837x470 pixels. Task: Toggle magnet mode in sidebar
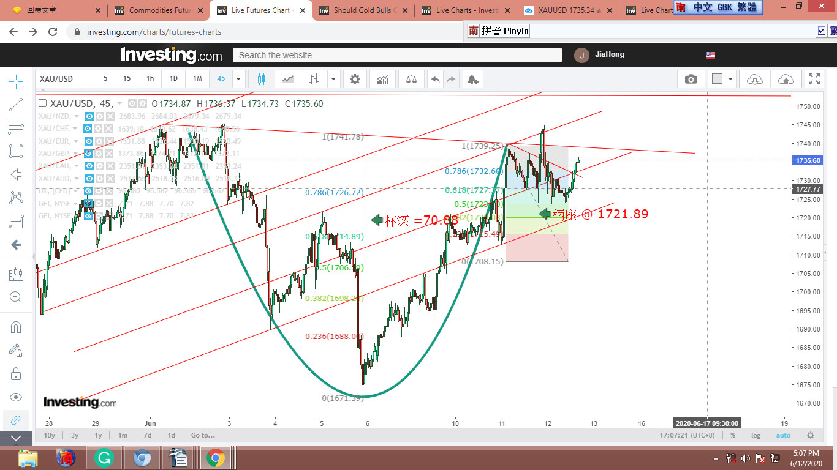click(x=16, y=327)
